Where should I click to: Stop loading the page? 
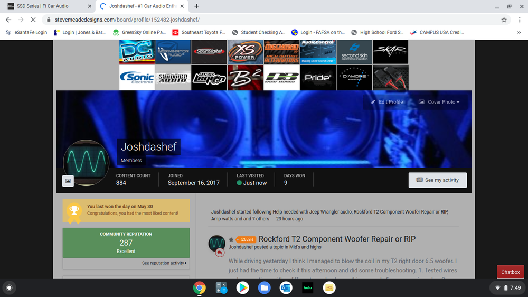tap(33, 20)
